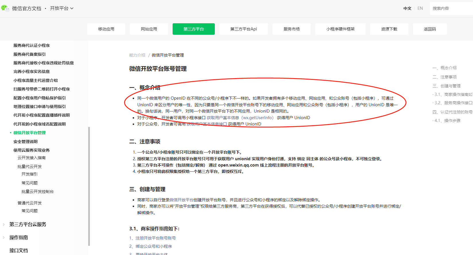Open 服务商代认证小程序 in sidebar

pos(32,45)
